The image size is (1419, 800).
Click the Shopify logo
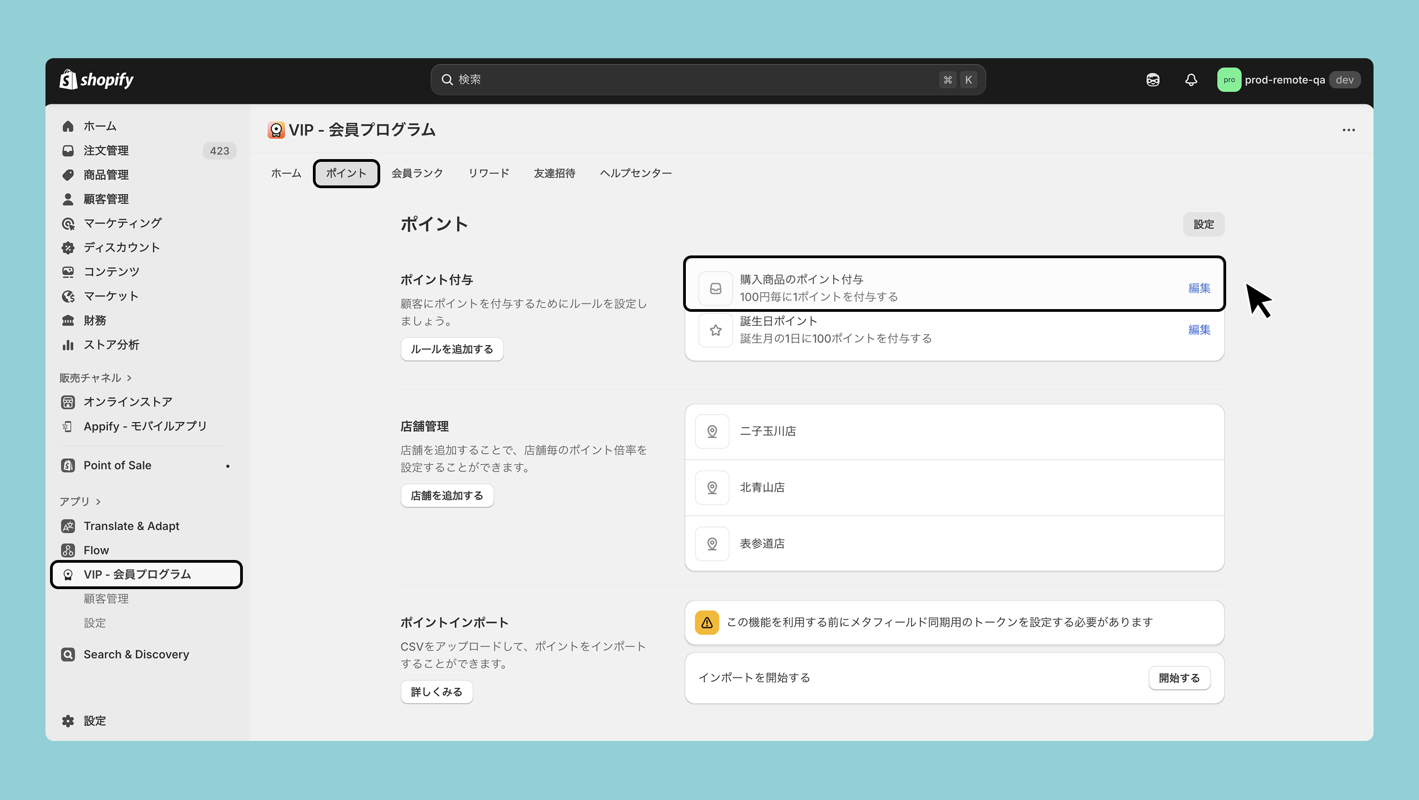[97, 80]
